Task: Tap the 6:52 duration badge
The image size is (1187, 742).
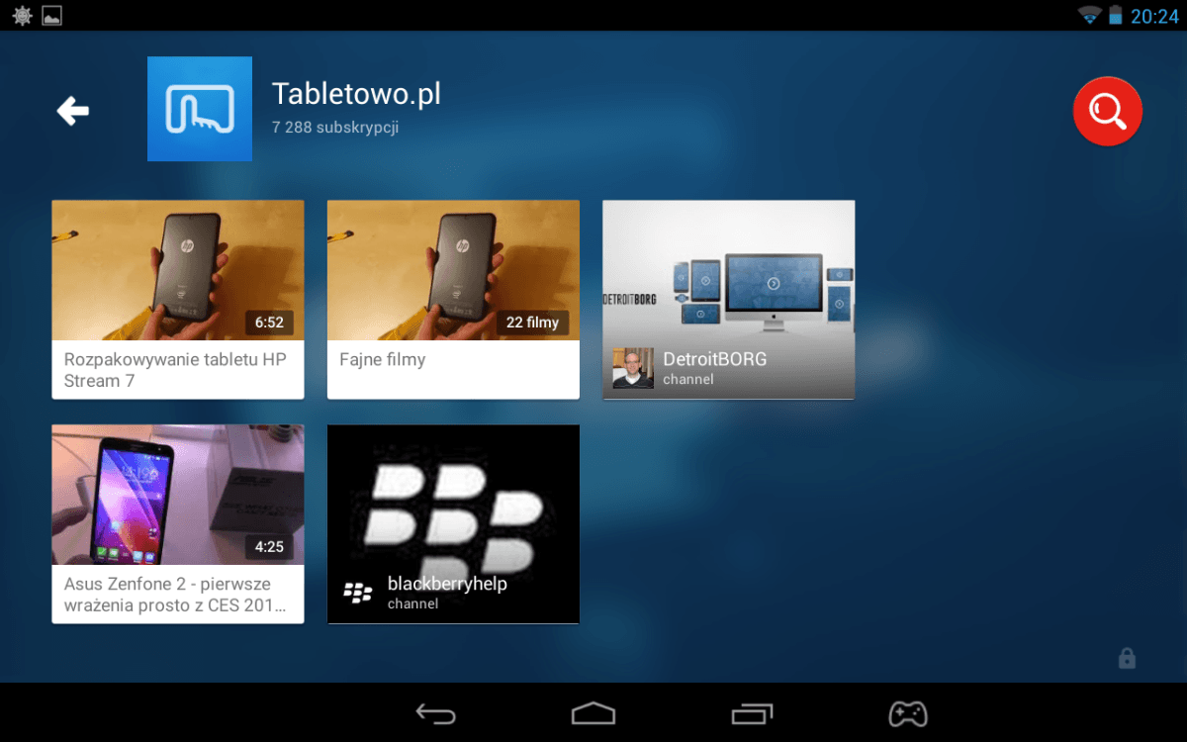Action: (x=269, y=323)
